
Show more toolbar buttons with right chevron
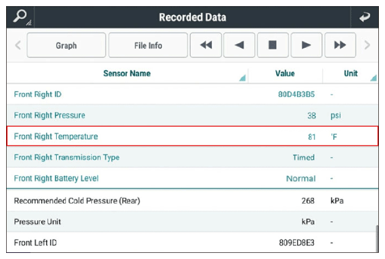[x=367, y=45]
